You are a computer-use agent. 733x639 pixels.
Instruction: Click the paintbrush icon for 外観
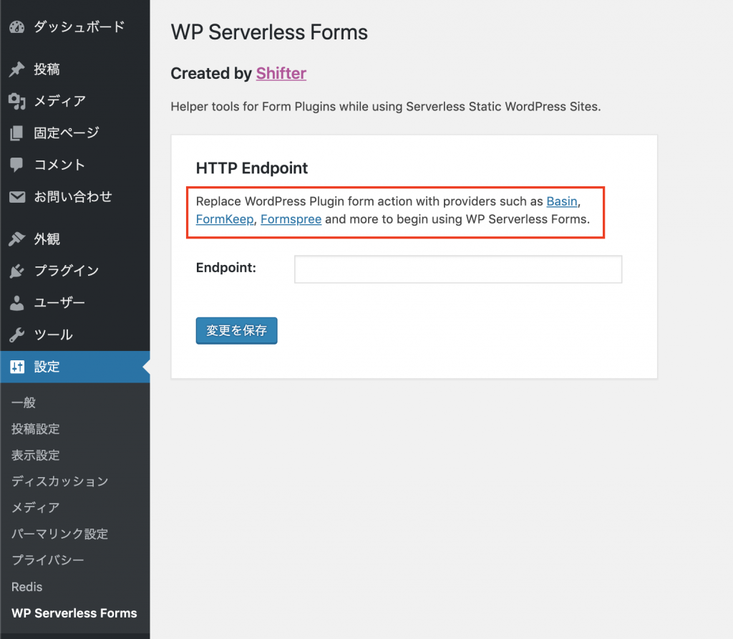point(17,239)
